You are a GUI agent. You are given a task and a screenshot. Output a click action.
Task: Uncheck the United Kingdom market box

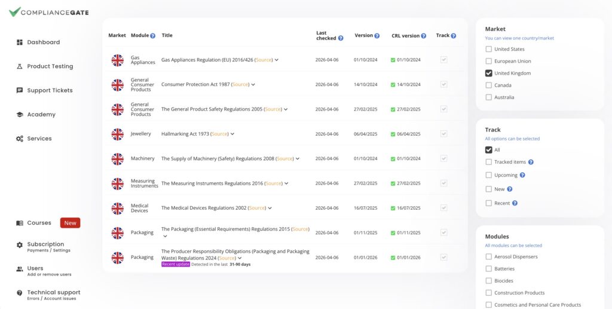489,73
